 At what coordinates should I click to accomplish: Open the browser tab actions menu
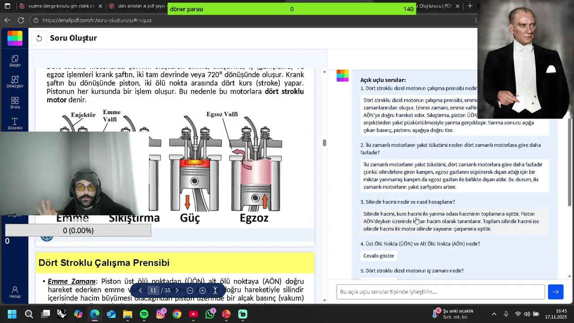coord(7,6)
